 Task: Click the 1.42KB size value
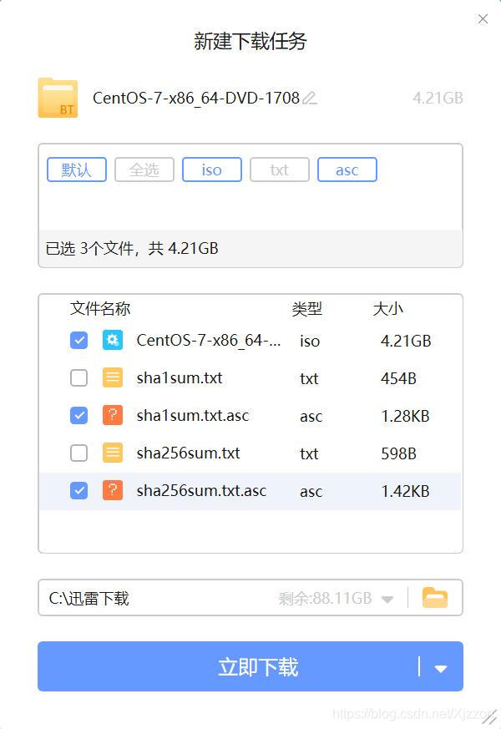pyautogui.click(x=405, y=491)
